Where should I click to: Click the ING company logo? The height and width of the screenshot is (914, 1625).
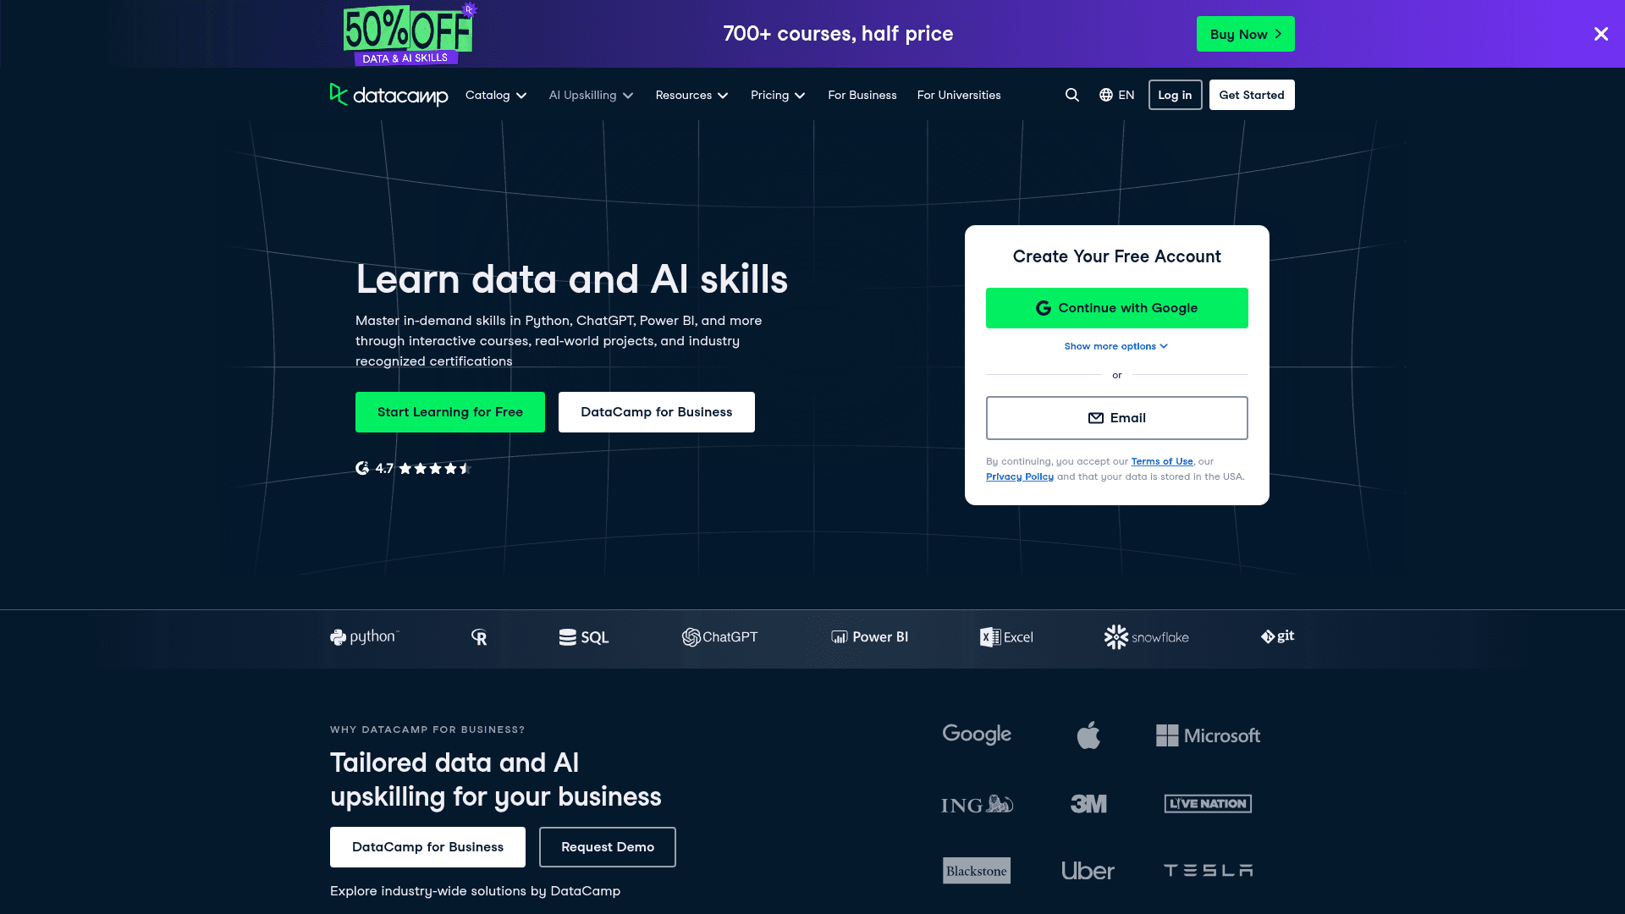click(977, 804)
